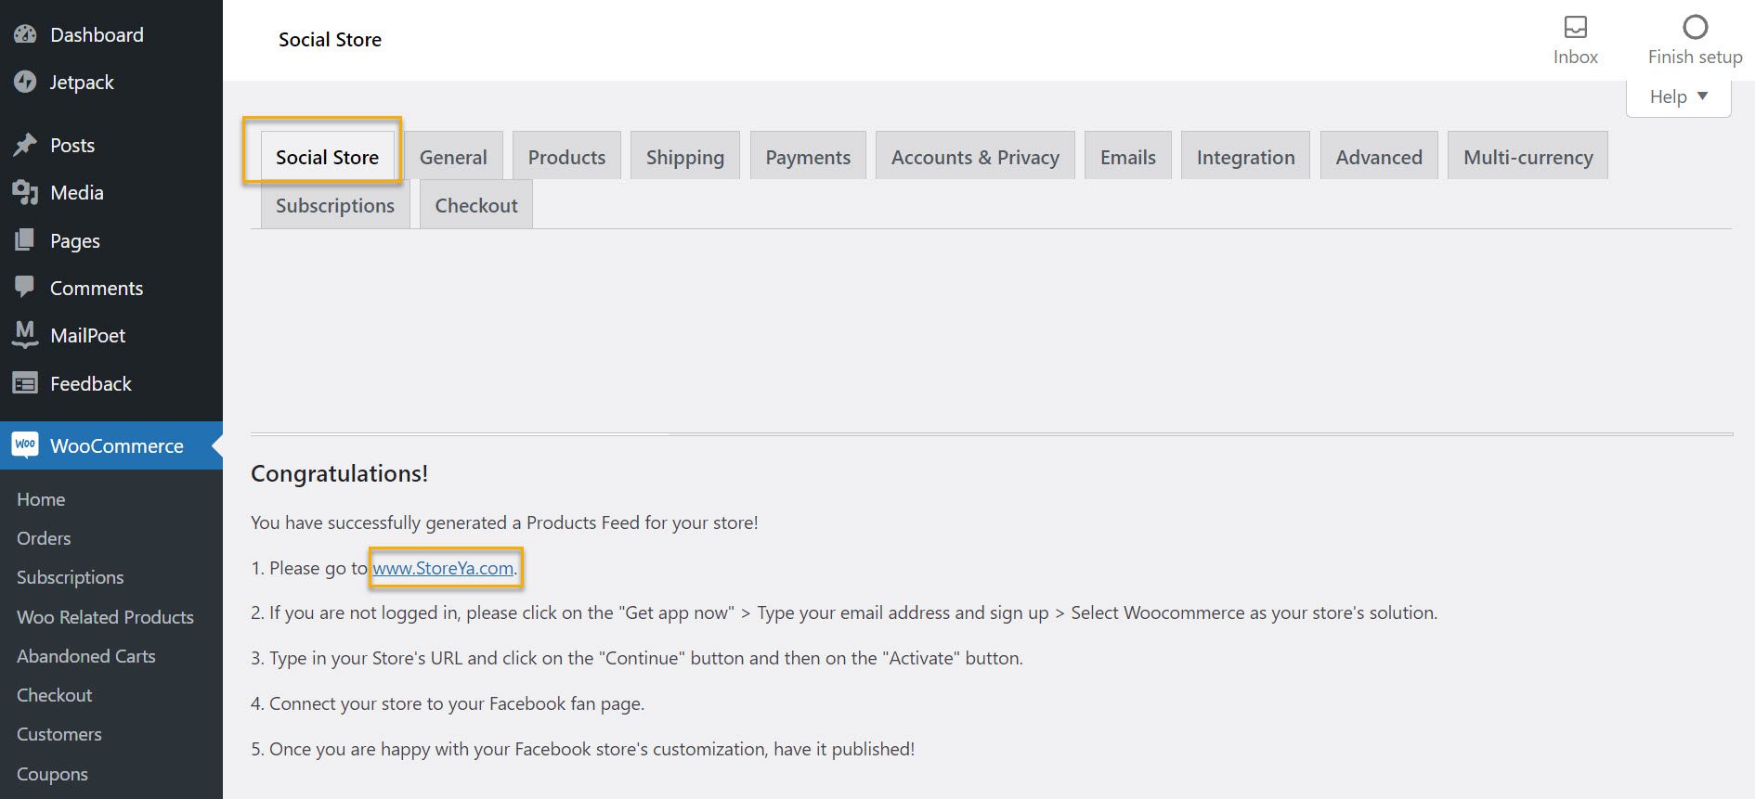Screen dimensions: 1755x799
Task: Open Customers submenu link
Action: 58,734
